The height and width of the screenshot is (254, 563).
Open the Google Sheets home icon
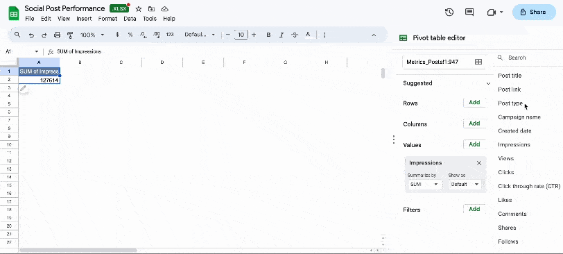pyautogui.click(x=14, y=14)
